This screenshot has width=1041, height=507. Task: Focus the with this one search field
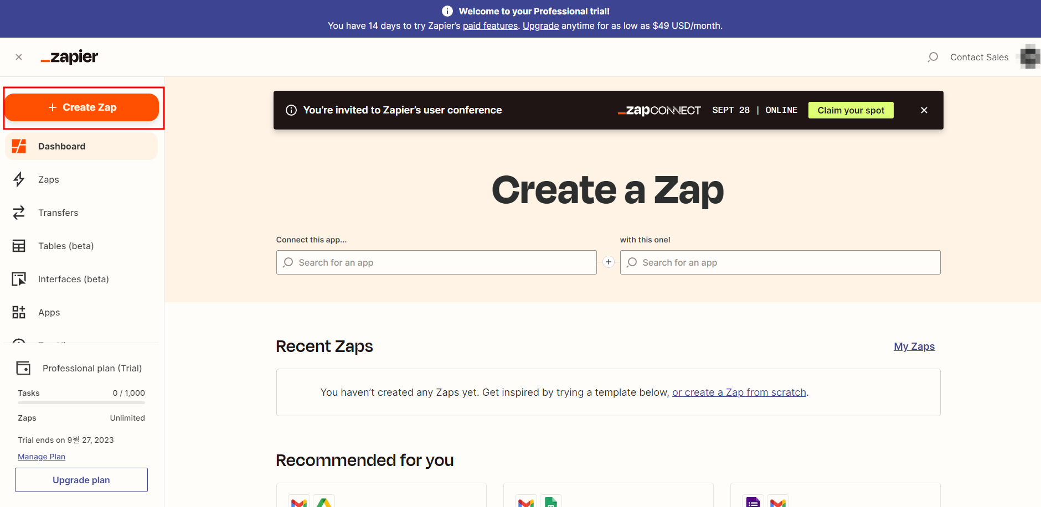point(780,262)
